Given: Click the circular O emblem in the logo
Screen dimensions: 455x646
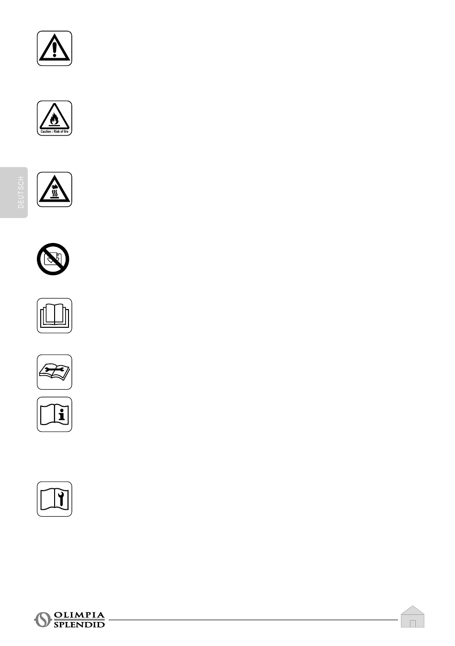Looking at the screenshot, I should (43, 620).
